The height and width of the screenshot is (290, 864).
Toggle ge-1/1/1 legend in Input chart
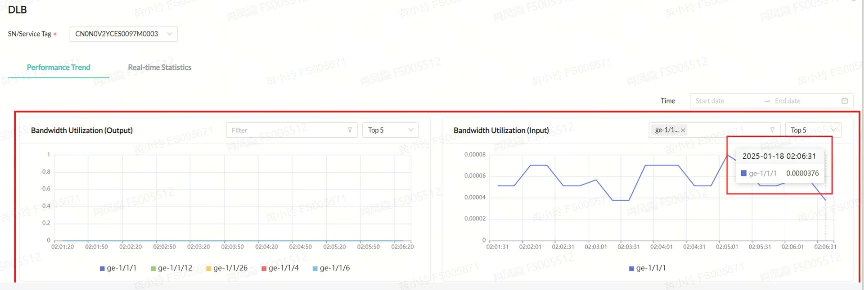tap(647, 268)
